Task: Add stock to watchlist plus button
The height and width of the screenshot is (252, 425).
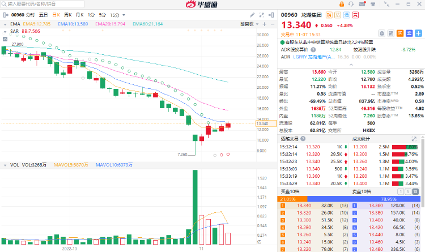Action: click(418, 33)
